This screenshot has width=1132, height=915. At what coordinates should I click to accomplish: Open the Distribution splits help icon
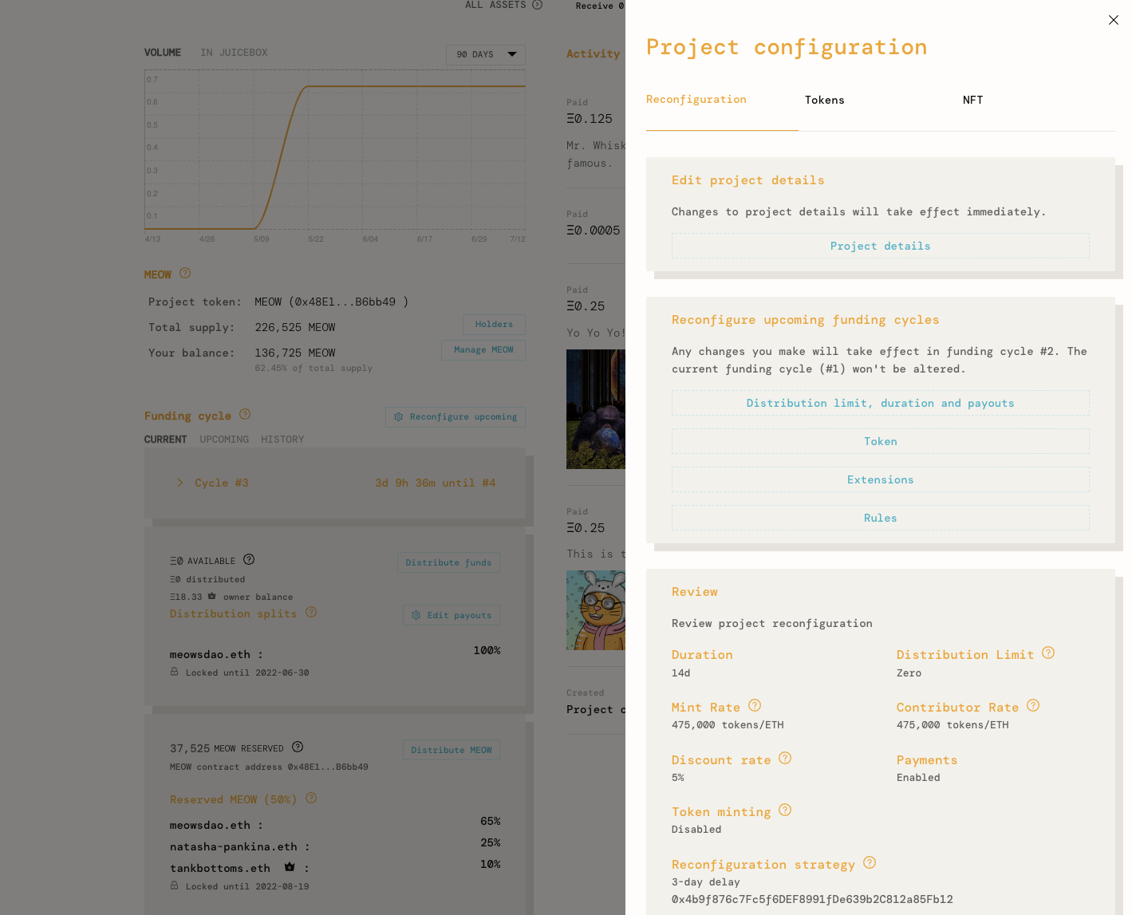311,612
